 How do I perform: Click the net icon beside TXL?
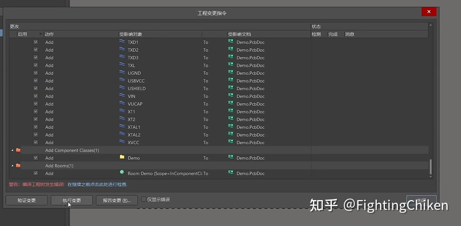(122, 65)
